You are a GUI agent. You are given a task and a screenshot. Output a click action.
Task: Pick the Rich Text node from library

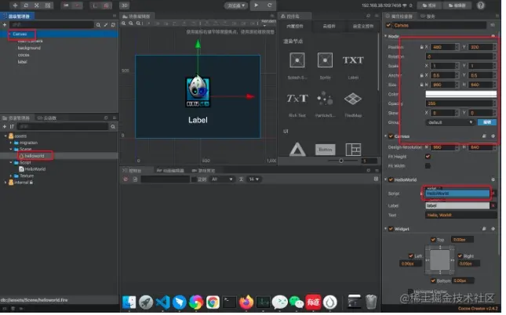tap(297, 98)
